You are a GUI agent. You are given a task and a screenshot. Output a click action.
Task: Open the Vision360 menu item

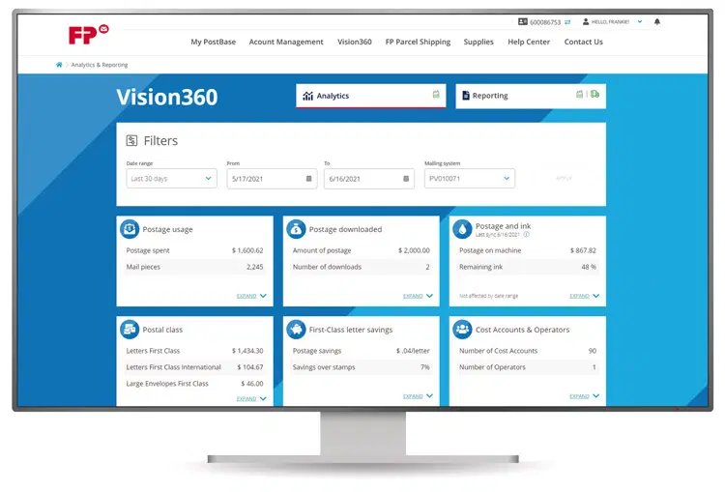[x=355, y=42]
